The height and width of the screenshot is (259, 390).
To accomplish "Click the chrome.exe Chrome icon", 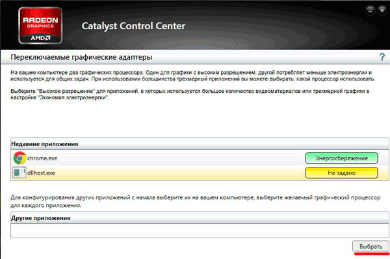I will tap(19, 158).
